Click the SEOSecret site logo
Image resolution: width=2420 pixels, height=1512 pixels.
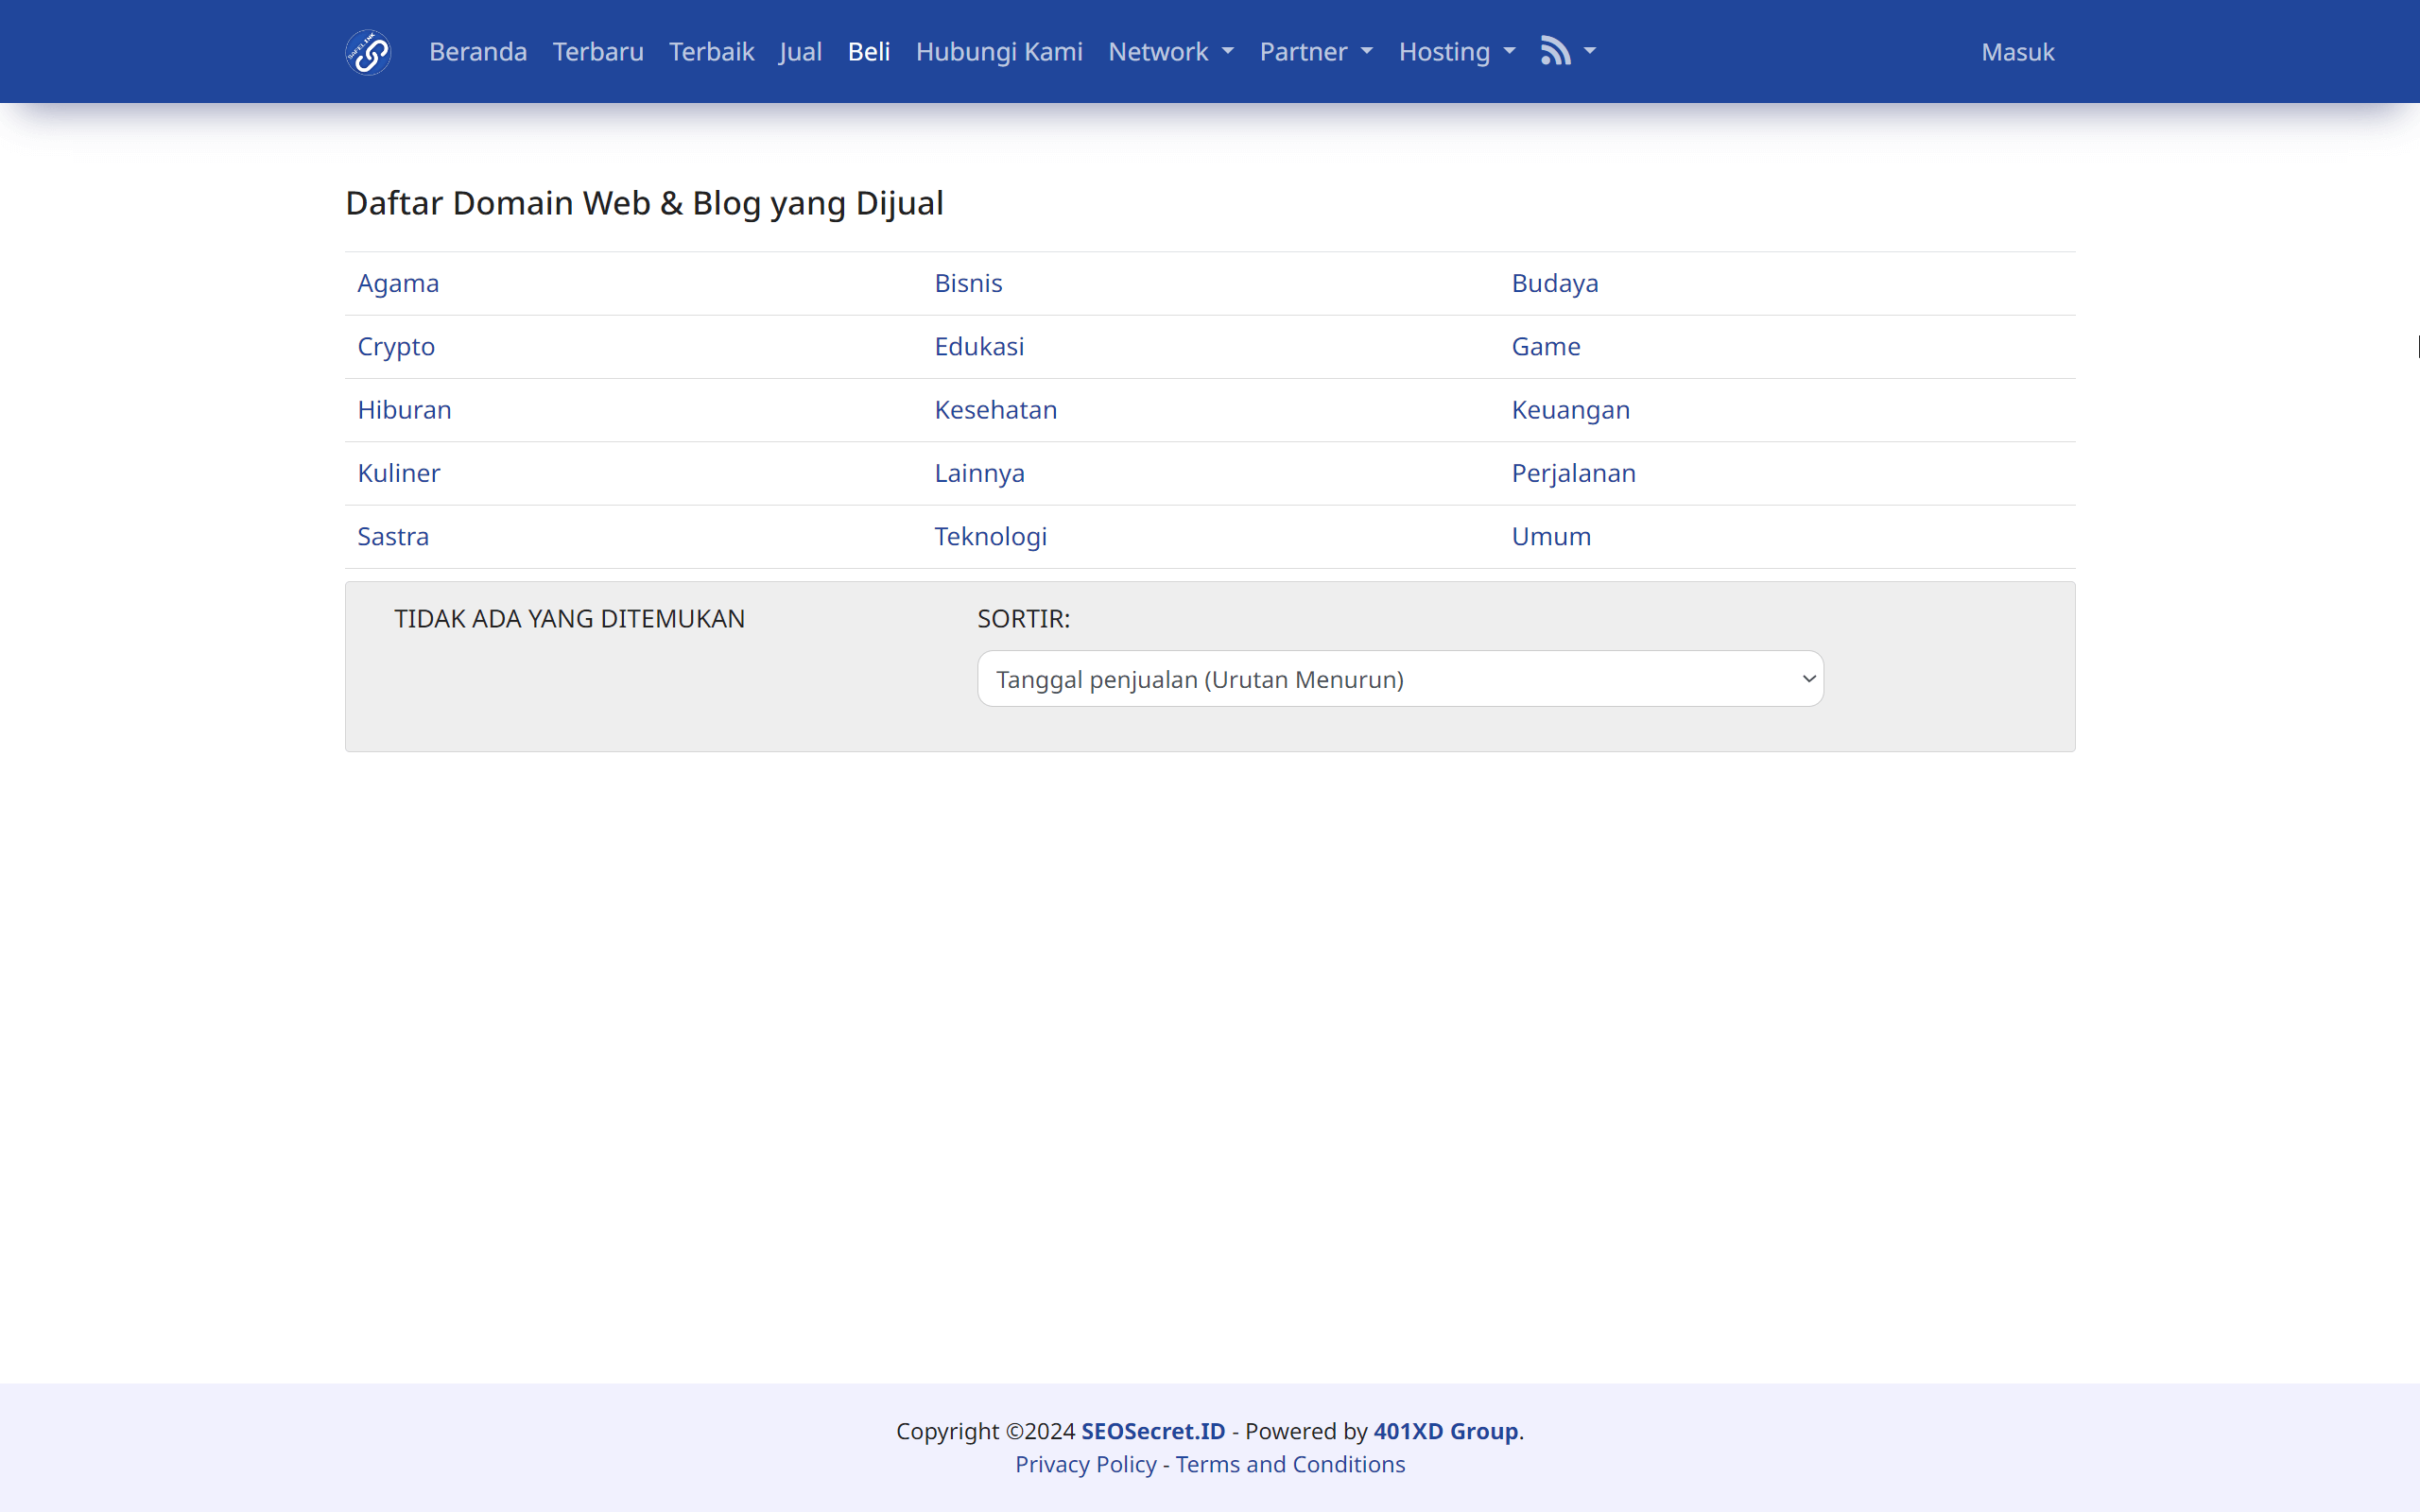coord(367,51)
